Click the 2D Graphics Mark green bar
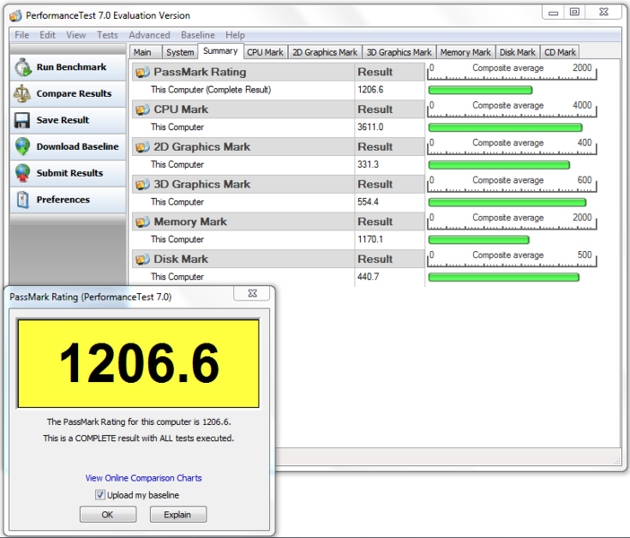 point(499,165)
